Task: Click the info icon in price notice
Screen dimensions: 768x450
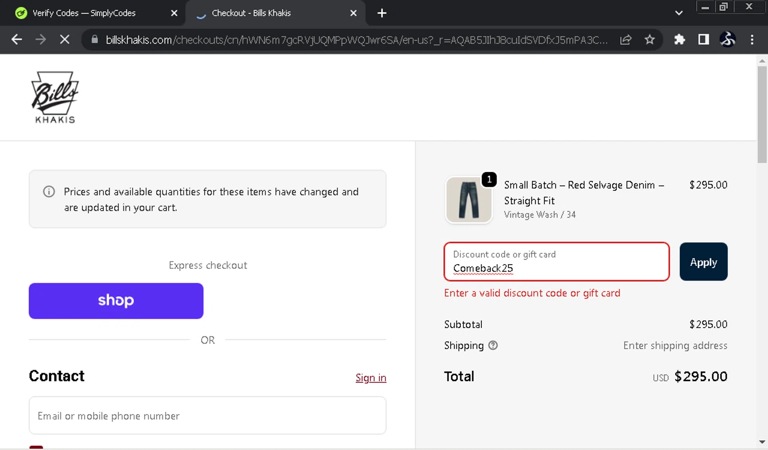Action: [x=49, y=191]
